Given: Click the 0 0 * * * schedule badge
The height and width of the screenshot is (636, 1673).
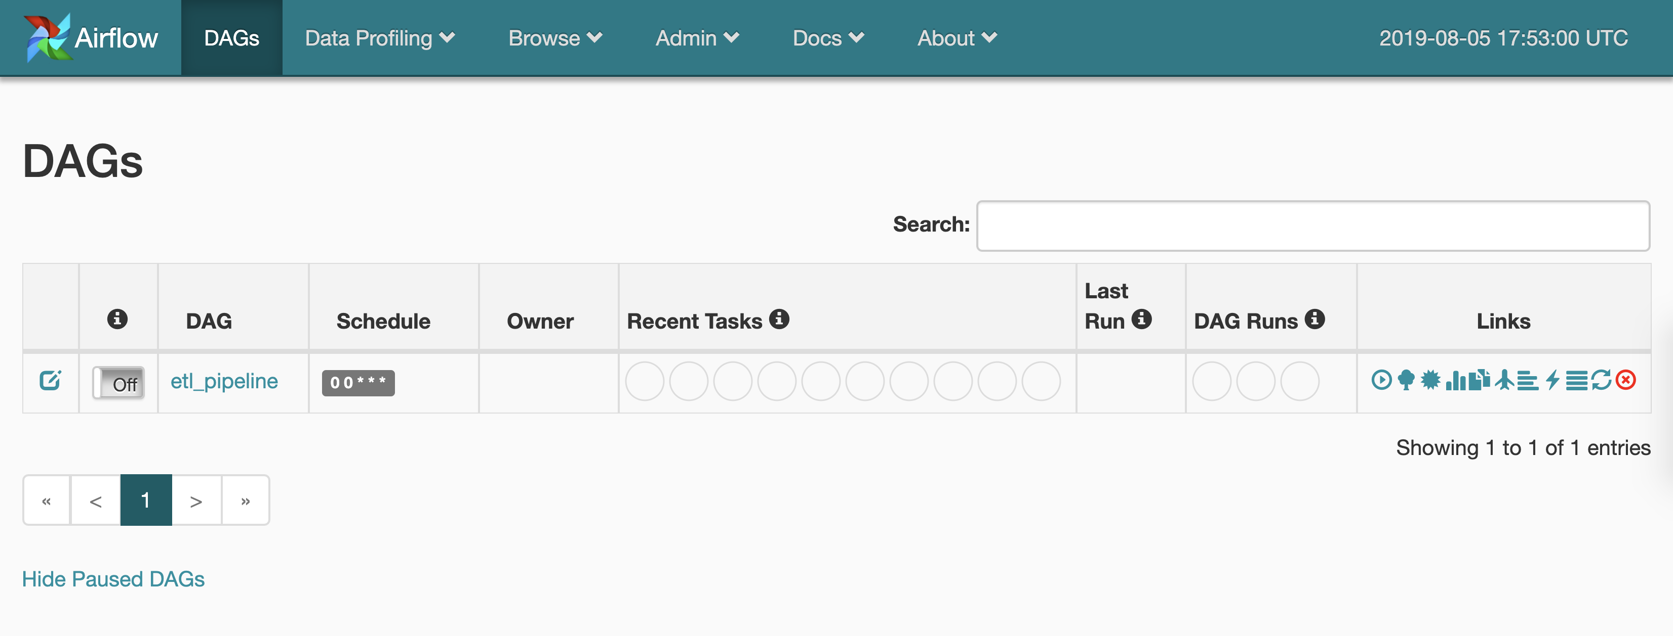Looking at the screenshot, I should pyautogui.click(x=358, y=383).
